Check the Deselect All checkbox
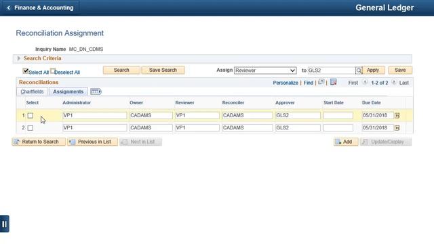Screen dimensions: 434x244 click(53, 71)
